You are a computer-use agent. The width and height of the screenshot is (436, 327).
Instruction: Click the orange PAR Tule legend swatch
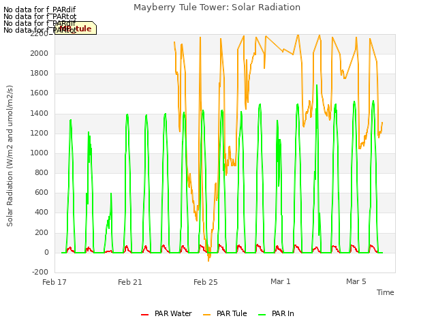click(x=206, y=315)
